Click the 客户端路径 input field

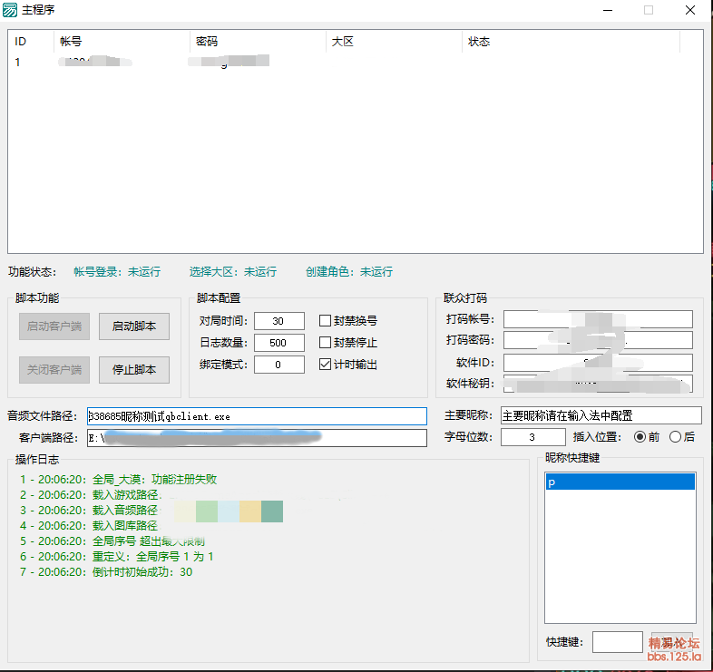(257, 438)
